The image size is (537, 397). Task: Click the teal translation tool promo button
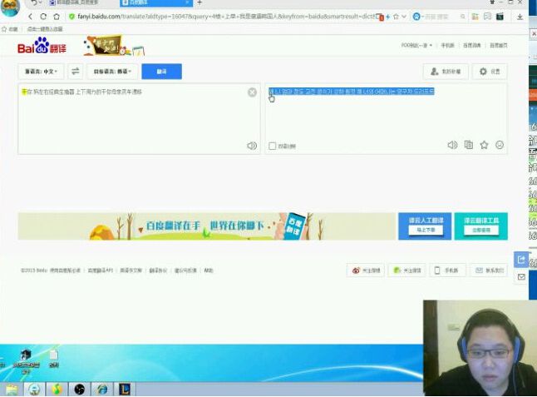(480, 226)
